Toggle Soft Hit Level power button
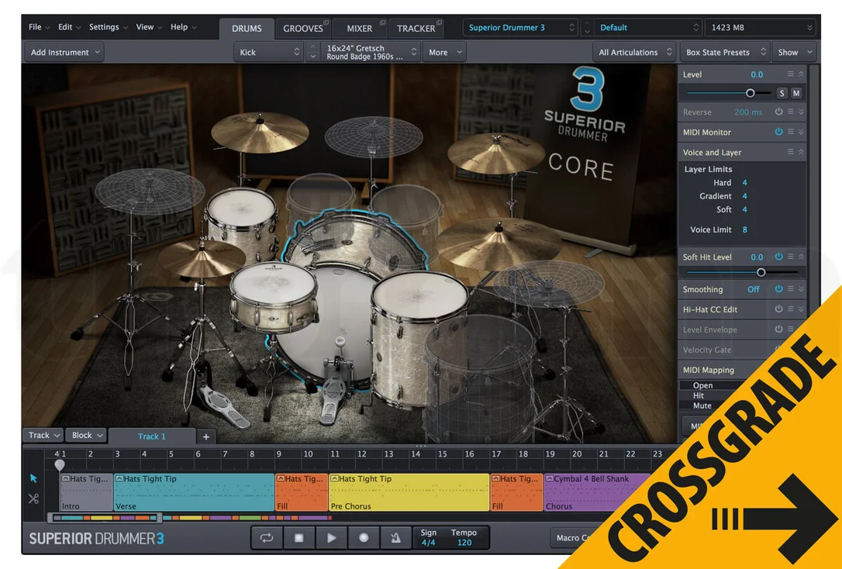842x569 pixels. click(x=778, y=257)
